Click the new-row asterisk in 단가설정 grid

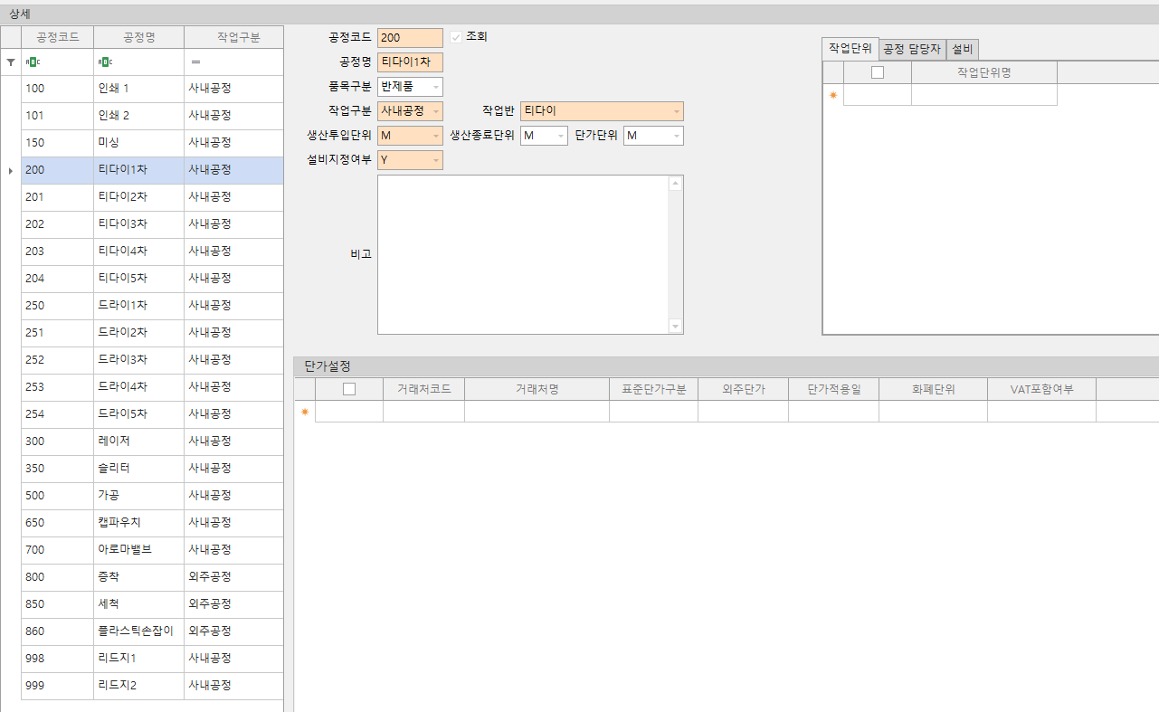[305, 412]
